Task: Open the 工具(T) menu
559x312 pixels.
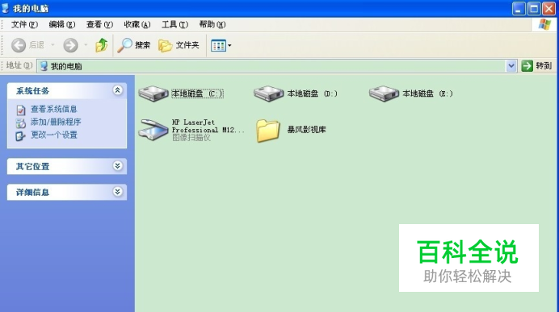Action: coord(174,24)
